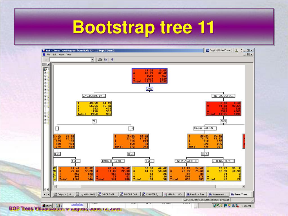Click the Copy icon in the toolbar
The height and width of the screenshot is (216, 288).
point(105,60)
